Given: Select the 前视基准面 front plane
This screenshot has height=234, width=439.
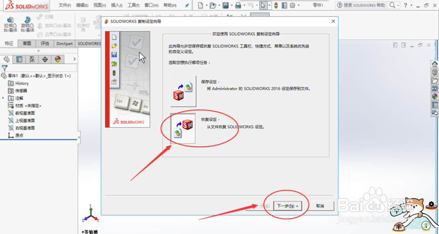Looking at the screenshot, I should pos(21,113).
